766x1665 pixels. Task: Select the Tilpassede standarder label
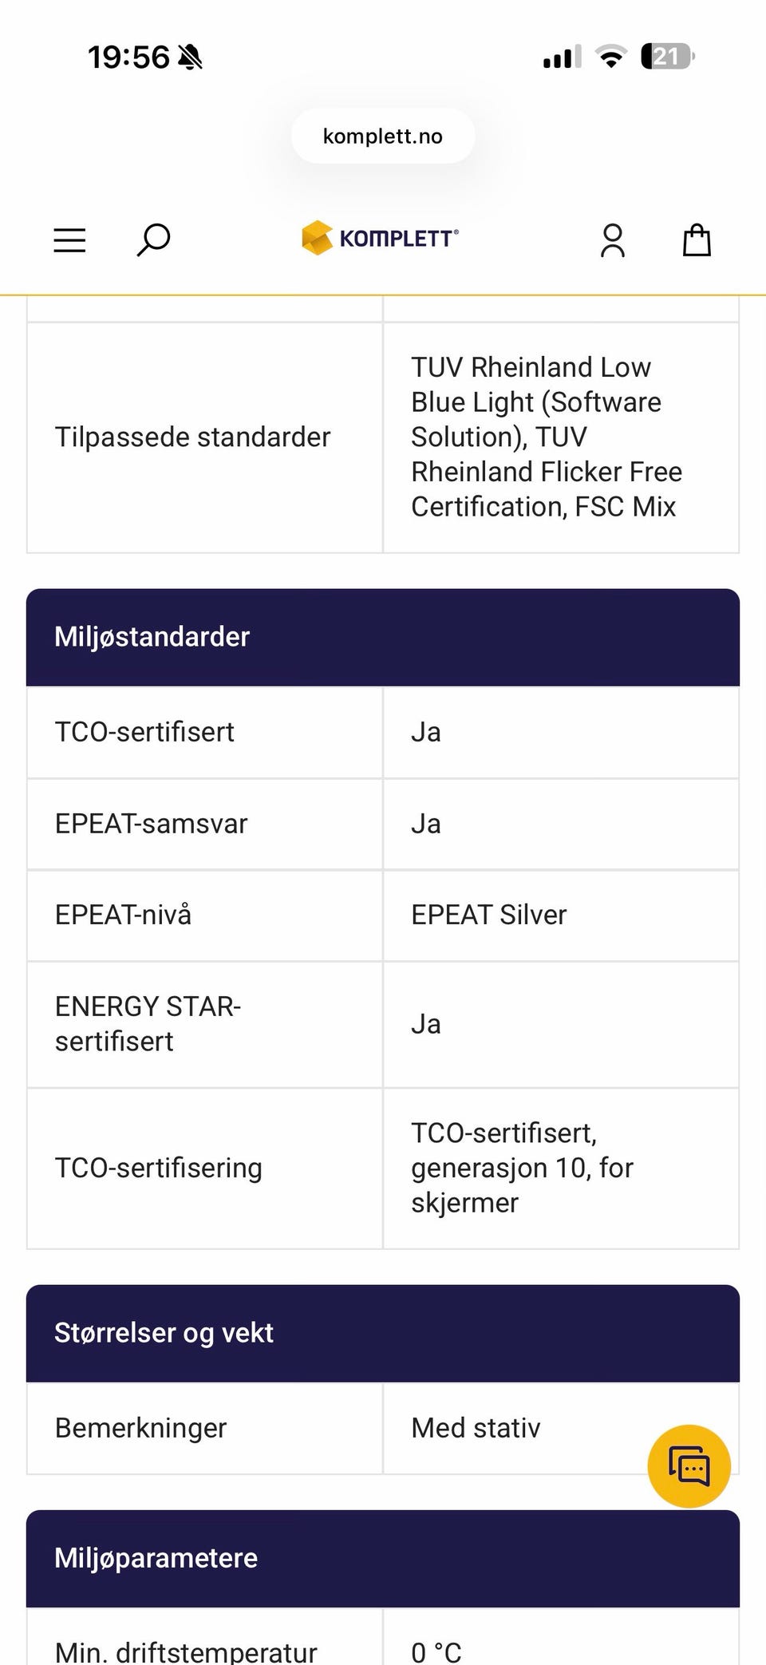(192, 437)
